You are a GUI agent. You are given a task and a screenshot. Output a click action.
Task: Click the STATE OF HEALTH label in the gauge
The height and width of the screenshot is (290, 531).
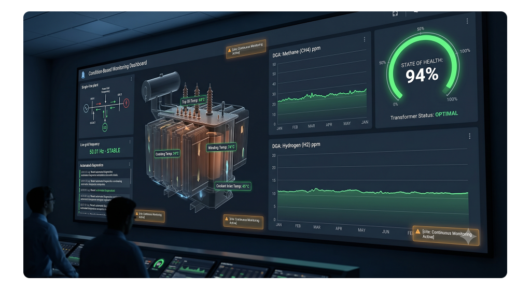click(422, 63)
